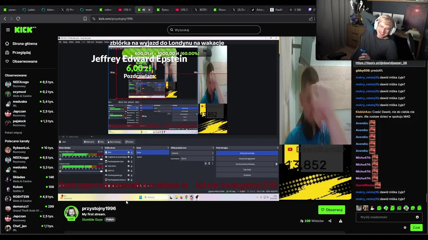Toggle visibility of Przechwytywanie okna source
Viewport: 428px width, 240px height.
pos(128,162)
